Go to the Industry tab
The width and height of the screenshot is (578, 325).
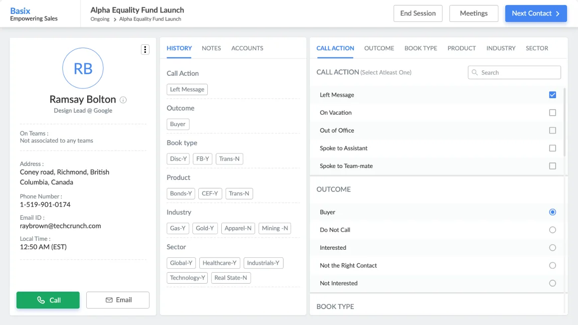[x=501, y=48]
